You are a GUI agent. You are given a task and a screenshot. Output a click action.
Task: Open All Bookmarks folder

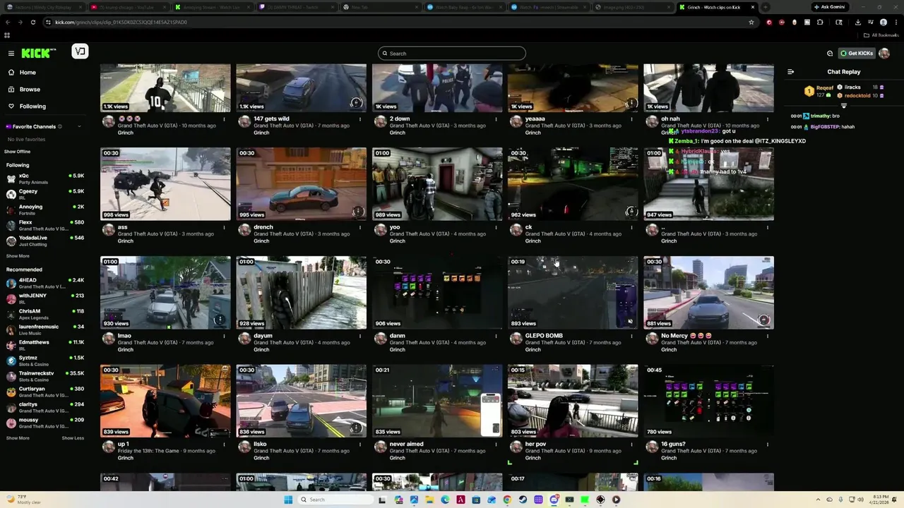click(x=882, y=35)
